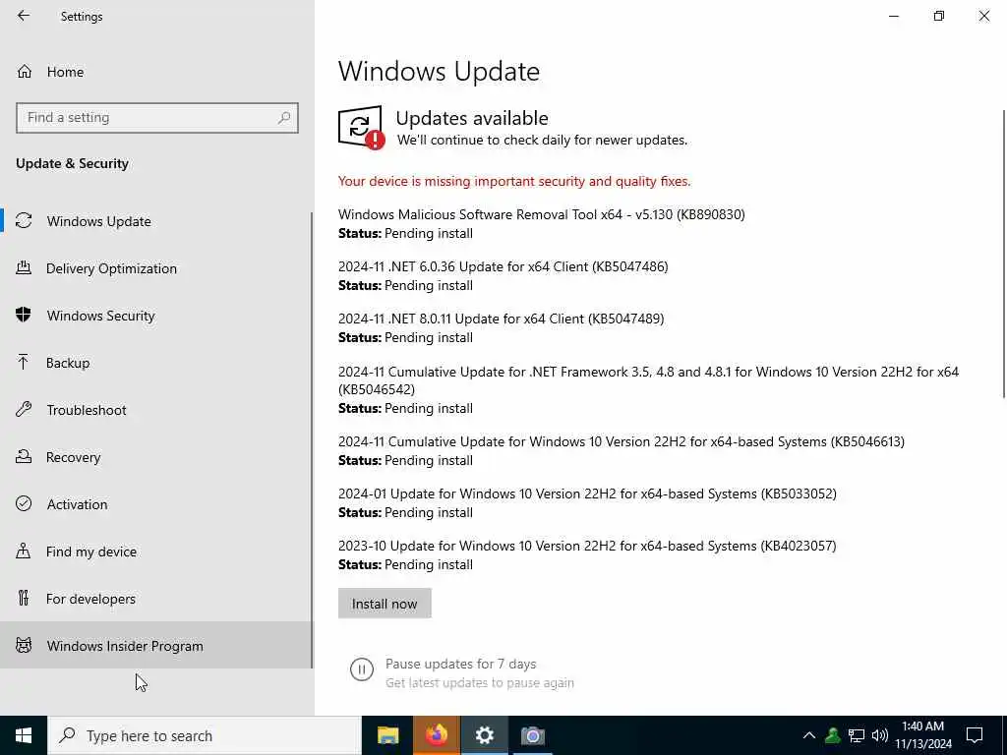Go to Windows Security settings
The image size is (1007, 755).
tap(156, 316)
